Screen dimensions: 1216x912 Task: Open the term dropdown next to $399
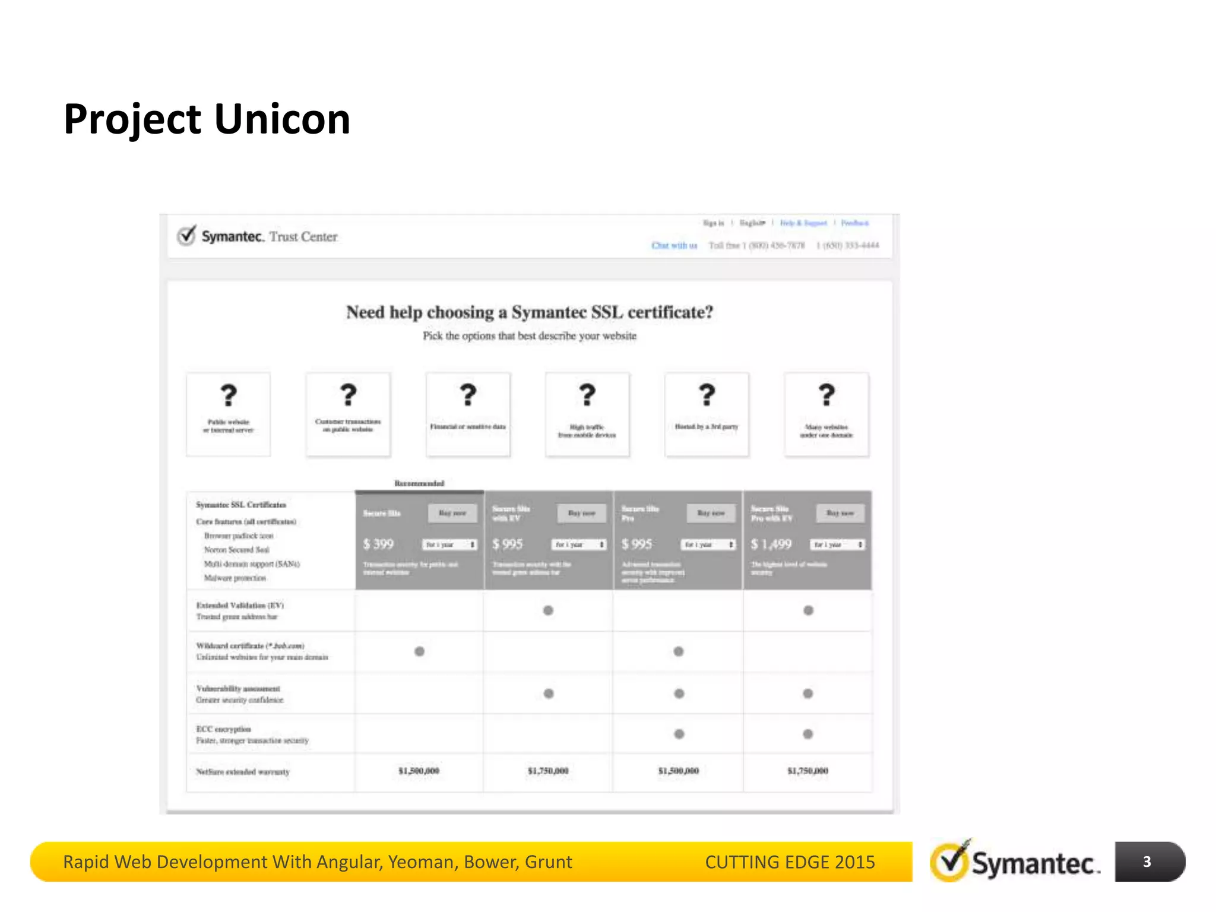point(450,544)
